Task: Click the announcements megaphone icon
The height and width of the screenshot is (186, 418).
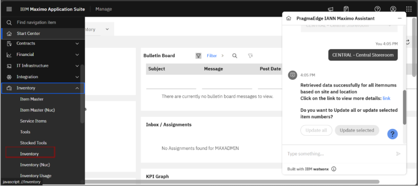Action: 331,9
